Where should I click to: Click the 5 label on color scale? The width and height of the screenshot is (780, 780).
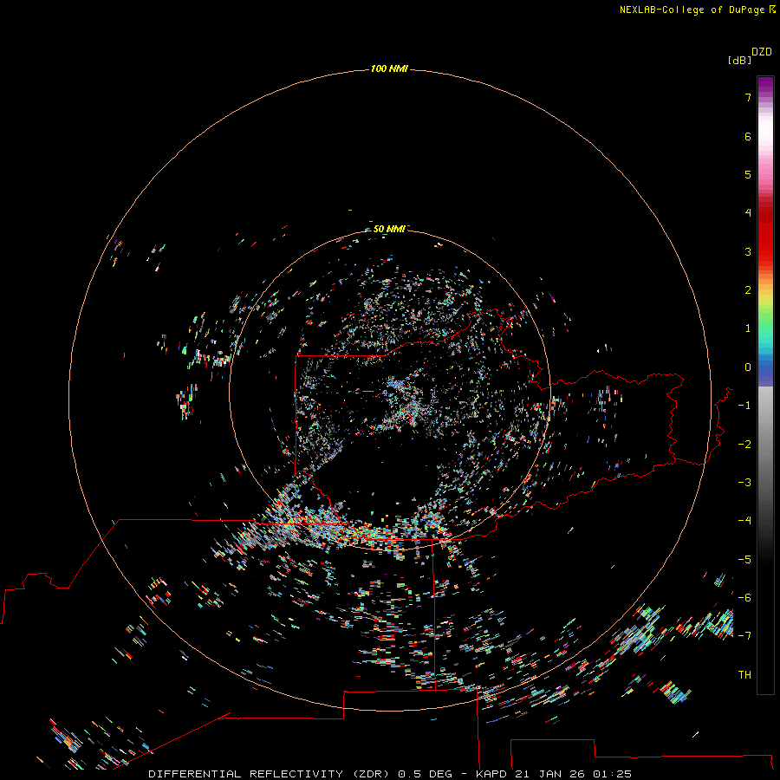[748, 174]
